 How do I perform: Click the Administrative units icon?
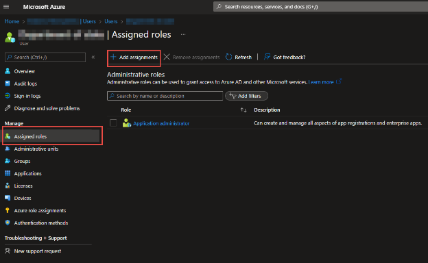tap(8, 149)
